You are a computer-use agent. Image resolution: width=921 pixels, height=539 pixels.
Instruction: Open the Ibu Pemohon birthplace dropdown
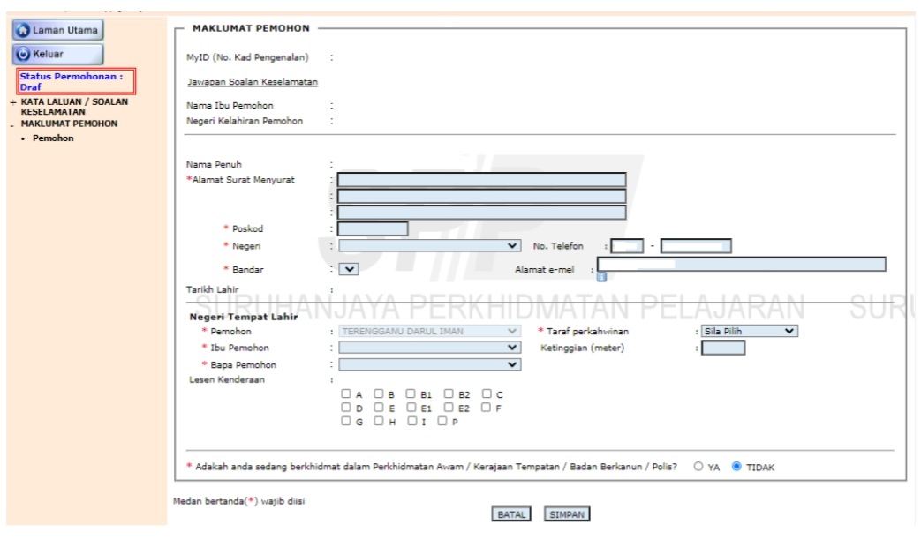point(429,348)
